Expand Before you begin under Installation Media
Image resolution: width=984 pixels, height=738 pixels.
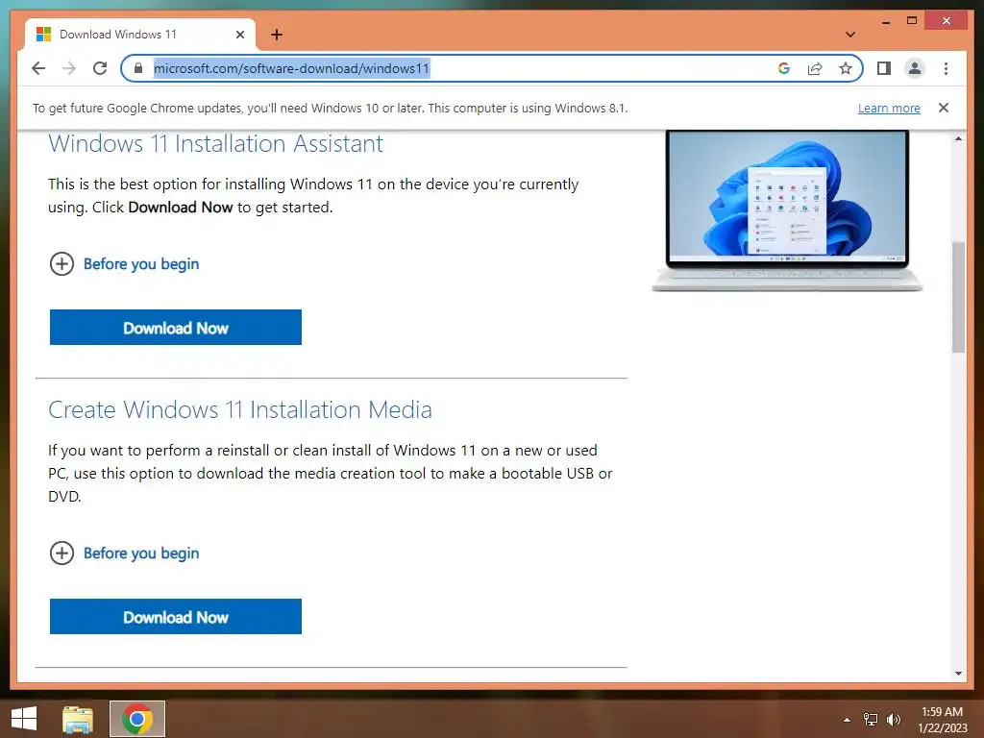click(x=124, y=553)
